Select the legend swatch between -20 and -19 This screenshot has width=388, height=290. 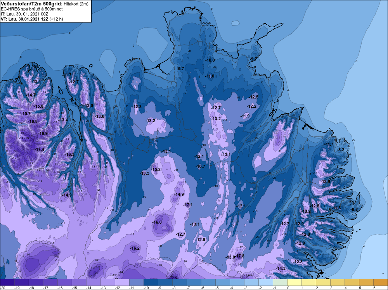point(7,282)
